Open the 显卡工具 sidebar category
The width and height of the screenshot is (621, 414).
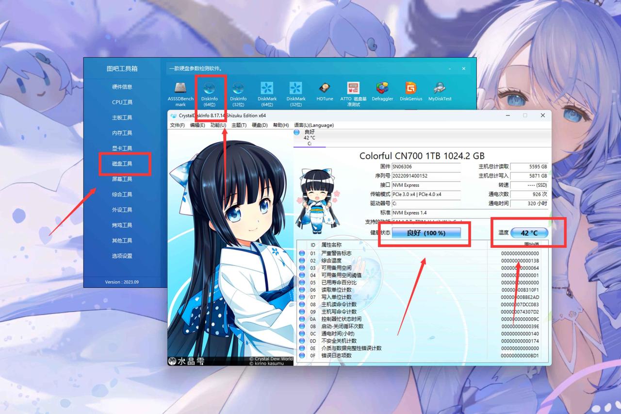[122, 149]
